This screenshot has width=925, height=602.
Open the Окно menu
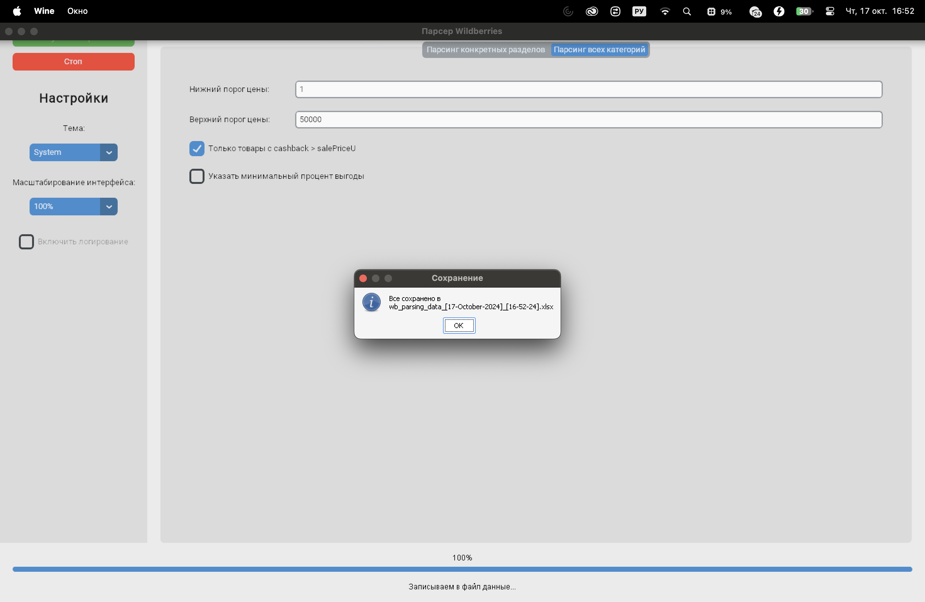pyautogui.click(x=77, y=11)
